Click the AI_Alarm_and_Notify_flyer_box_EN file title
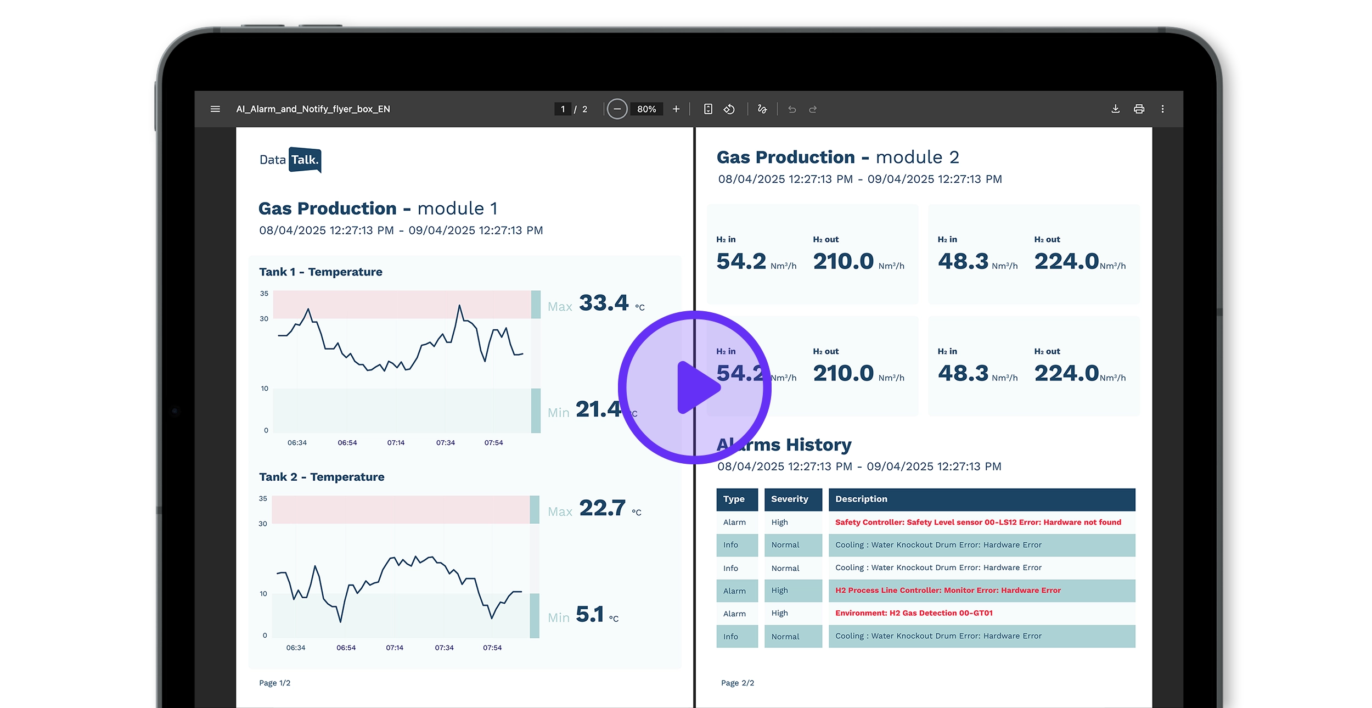This screenshot has height=708, width=1372. point(313,109)
